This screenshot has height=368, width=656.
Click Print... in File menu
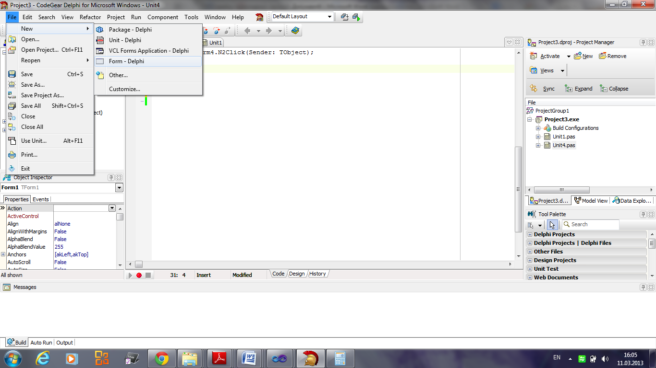[x=50, y=155]
